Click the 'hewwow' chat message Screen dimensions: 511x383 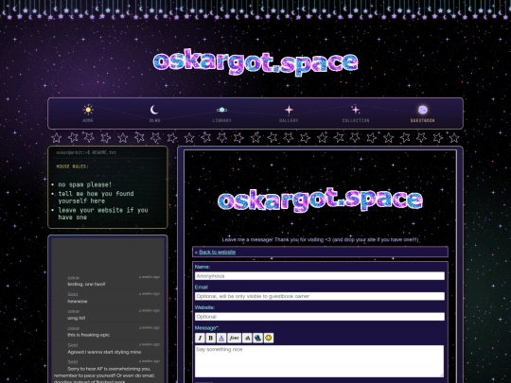(x=78, y=302)
